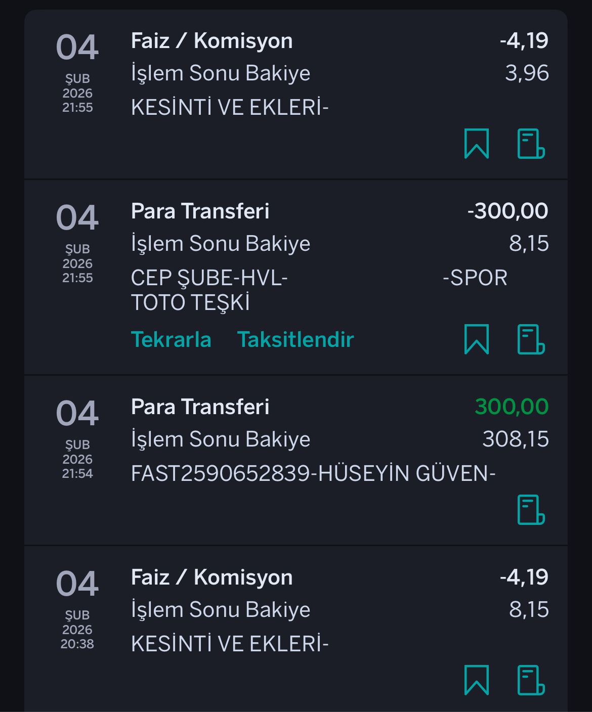This screenshot has height=712, width=592.
Task: Tap Taksitlendir to split into installments
Action: click(x=295, y=339)
